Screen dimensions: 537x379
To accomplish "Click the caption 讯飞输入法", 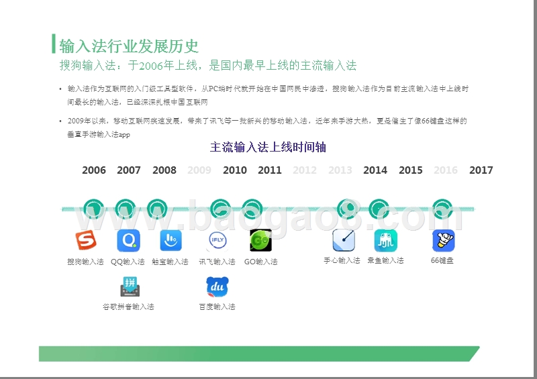I will 217,262.
